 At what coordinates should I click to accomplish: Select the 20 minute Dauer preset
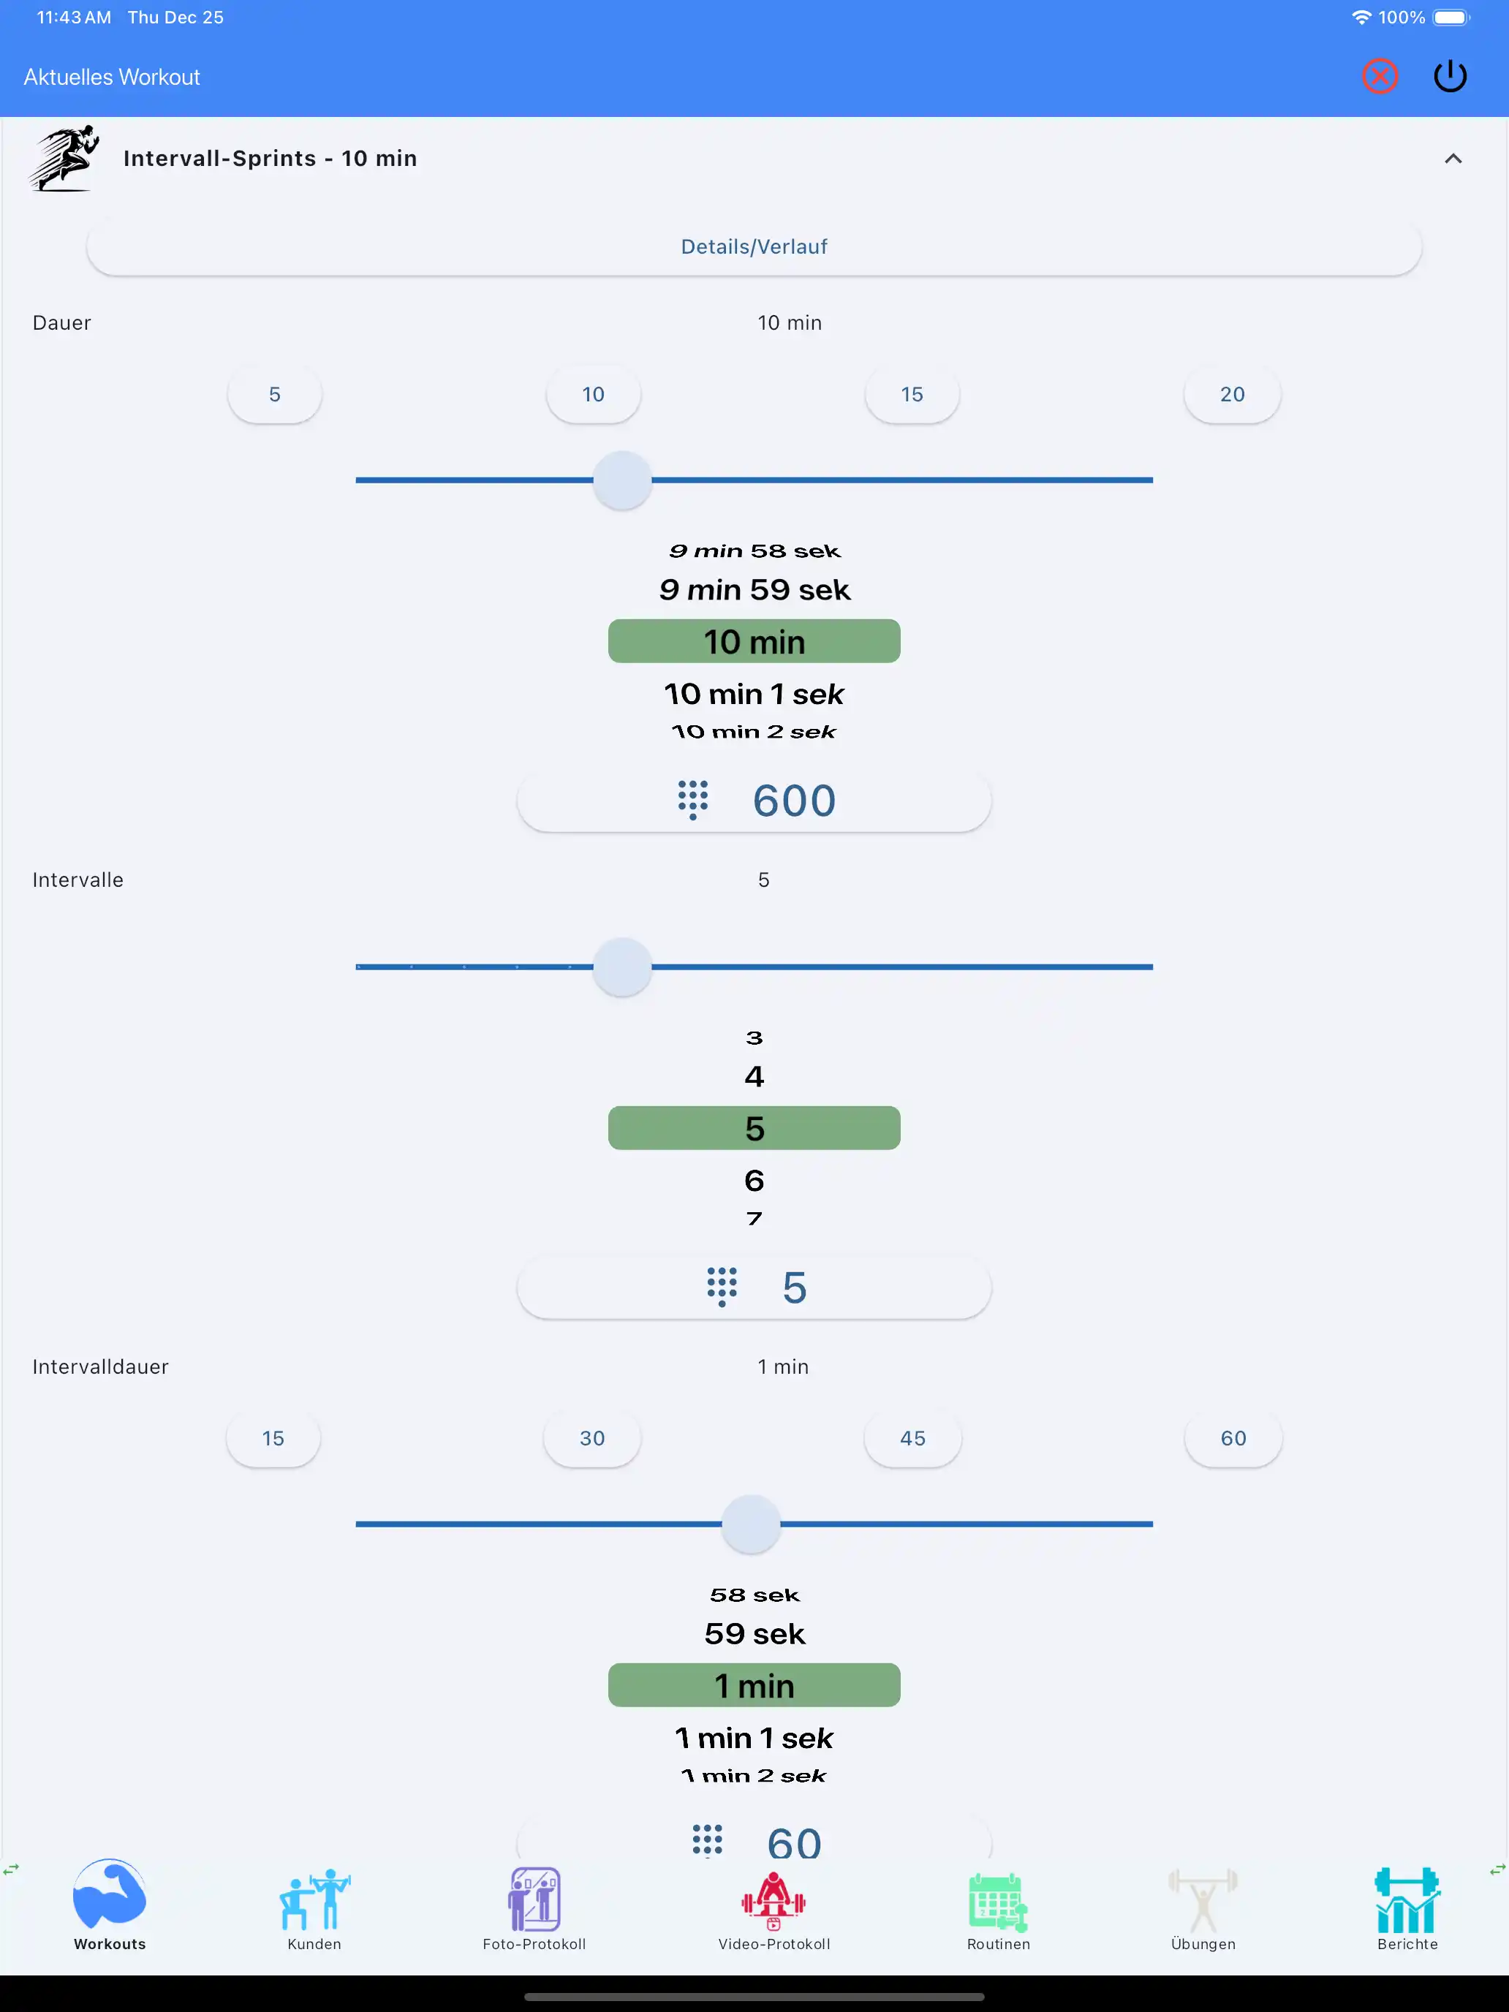pyautogui.click(x=1233, y=394)
